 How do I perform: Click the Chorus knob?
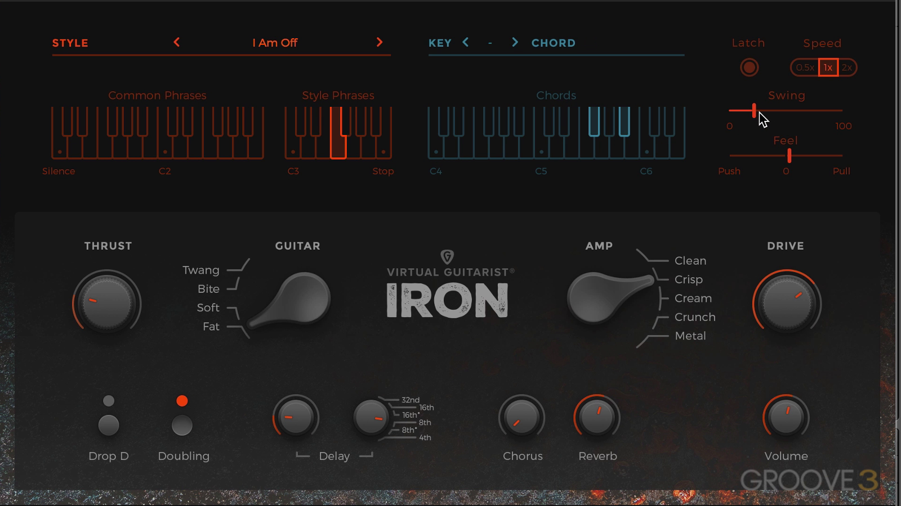click(521, 417)
